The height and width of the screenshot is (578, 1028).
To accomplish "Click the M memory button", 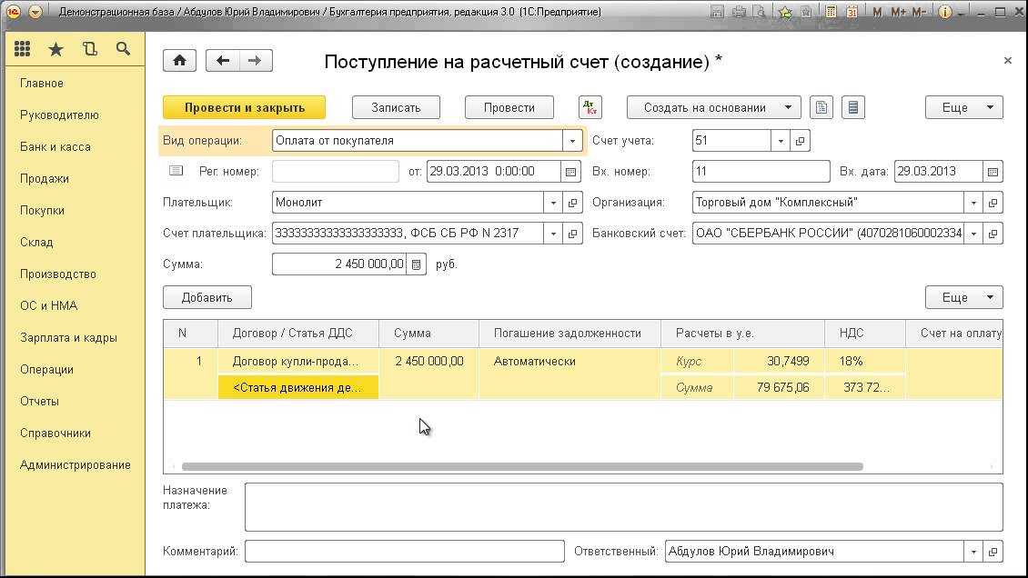I will 877,12.
